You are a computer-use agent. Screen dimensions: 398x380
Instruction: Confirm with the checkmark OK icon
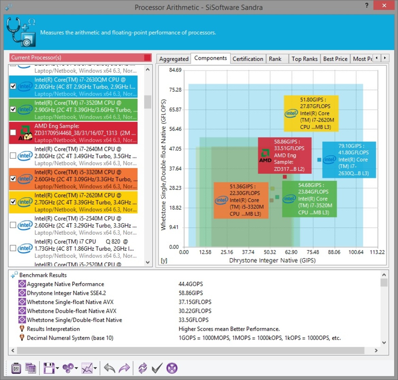157,368
